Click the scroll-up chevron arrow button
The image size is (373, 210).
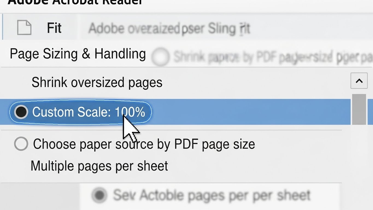359,81
